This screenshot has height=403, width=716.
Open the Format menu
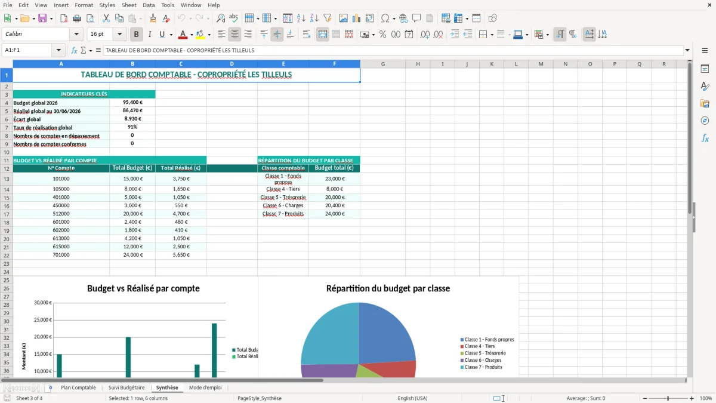click(x=84, y=5)
